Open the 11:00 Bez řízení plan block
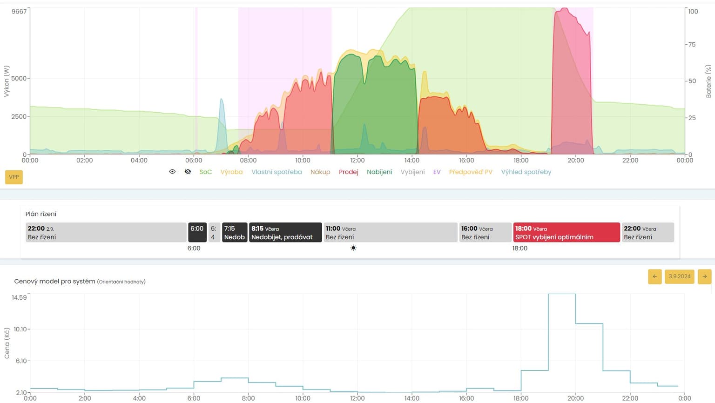Image resolution: width=715 pixels, height=403 pixels. (x=390, y=233)
